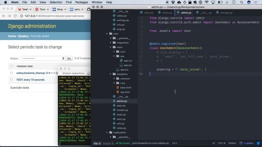
Task: Open app.css file in spa folder
Action: [x=128, y=61]
